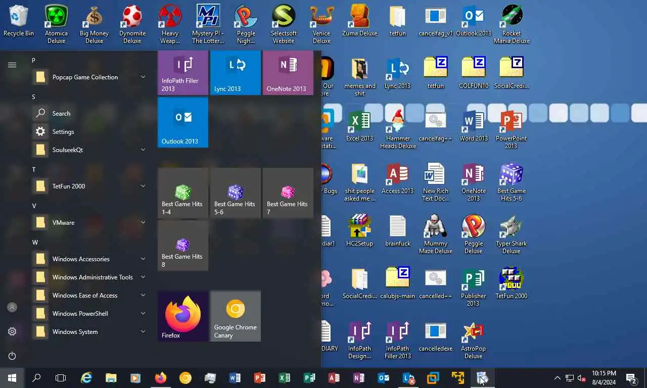Screen dimensions: 647x388
Task: Click the Windows Start button
Action: click(12, 378)
